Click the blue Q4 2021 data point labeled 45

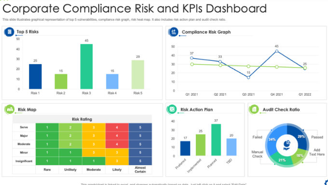click(x=277, y=51)
